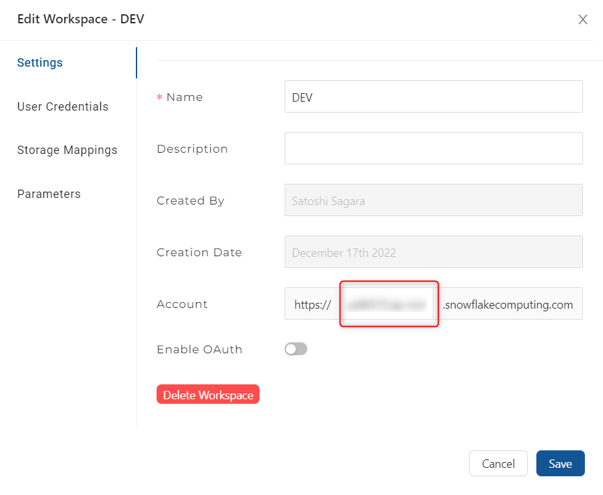Click inside the Name field
603x495 pixels.
[433, 96]
